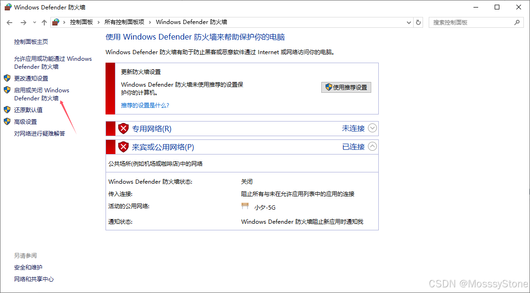530x293 pixels.
Task: Click the search magnifier icon
Action: 517,22
